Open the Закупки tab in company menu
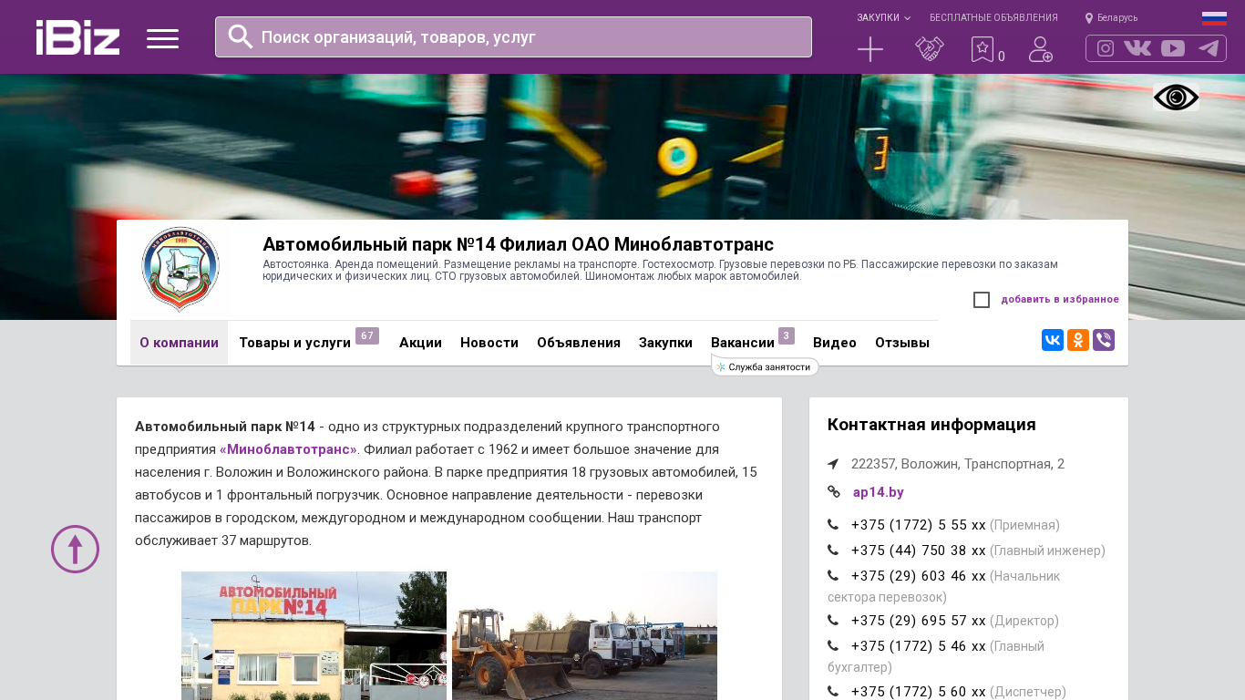Image resolution: width=1245 pixels, height=700 pixels. point(665,343)
